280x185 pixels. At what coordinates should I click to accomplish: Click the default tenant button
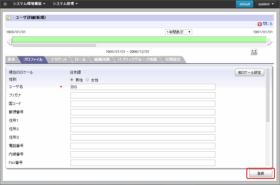[x=244, y=4]
